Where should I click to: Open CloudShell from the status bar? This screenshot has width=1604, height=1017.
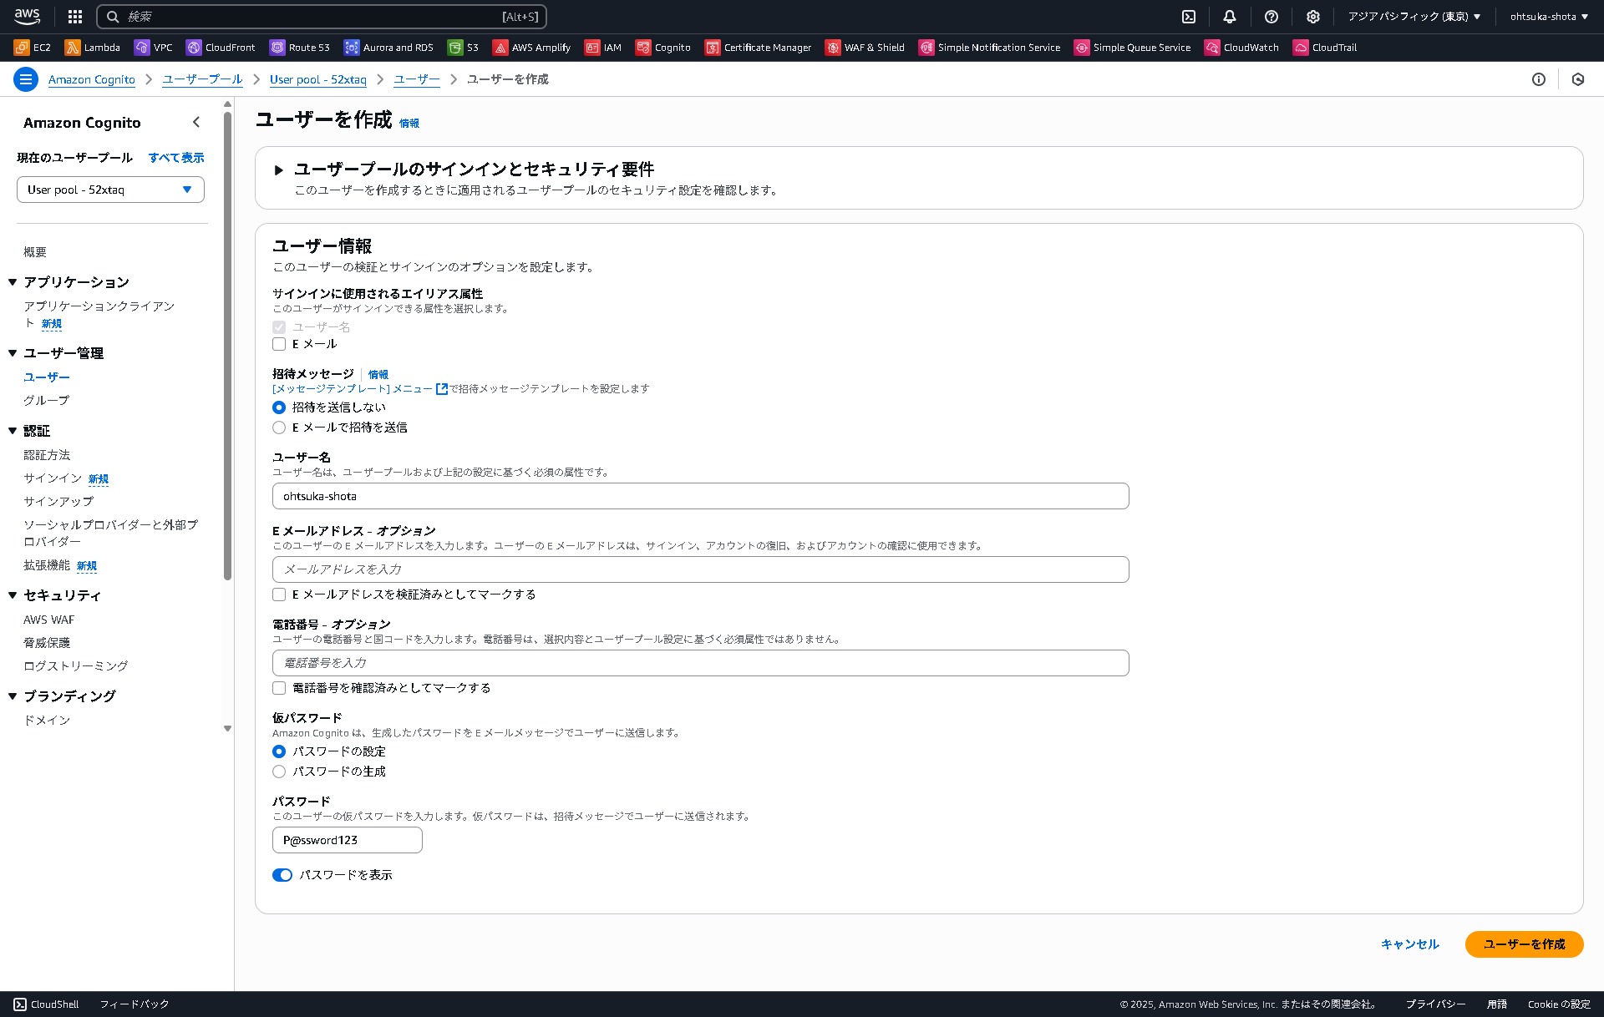(45, 1004)
